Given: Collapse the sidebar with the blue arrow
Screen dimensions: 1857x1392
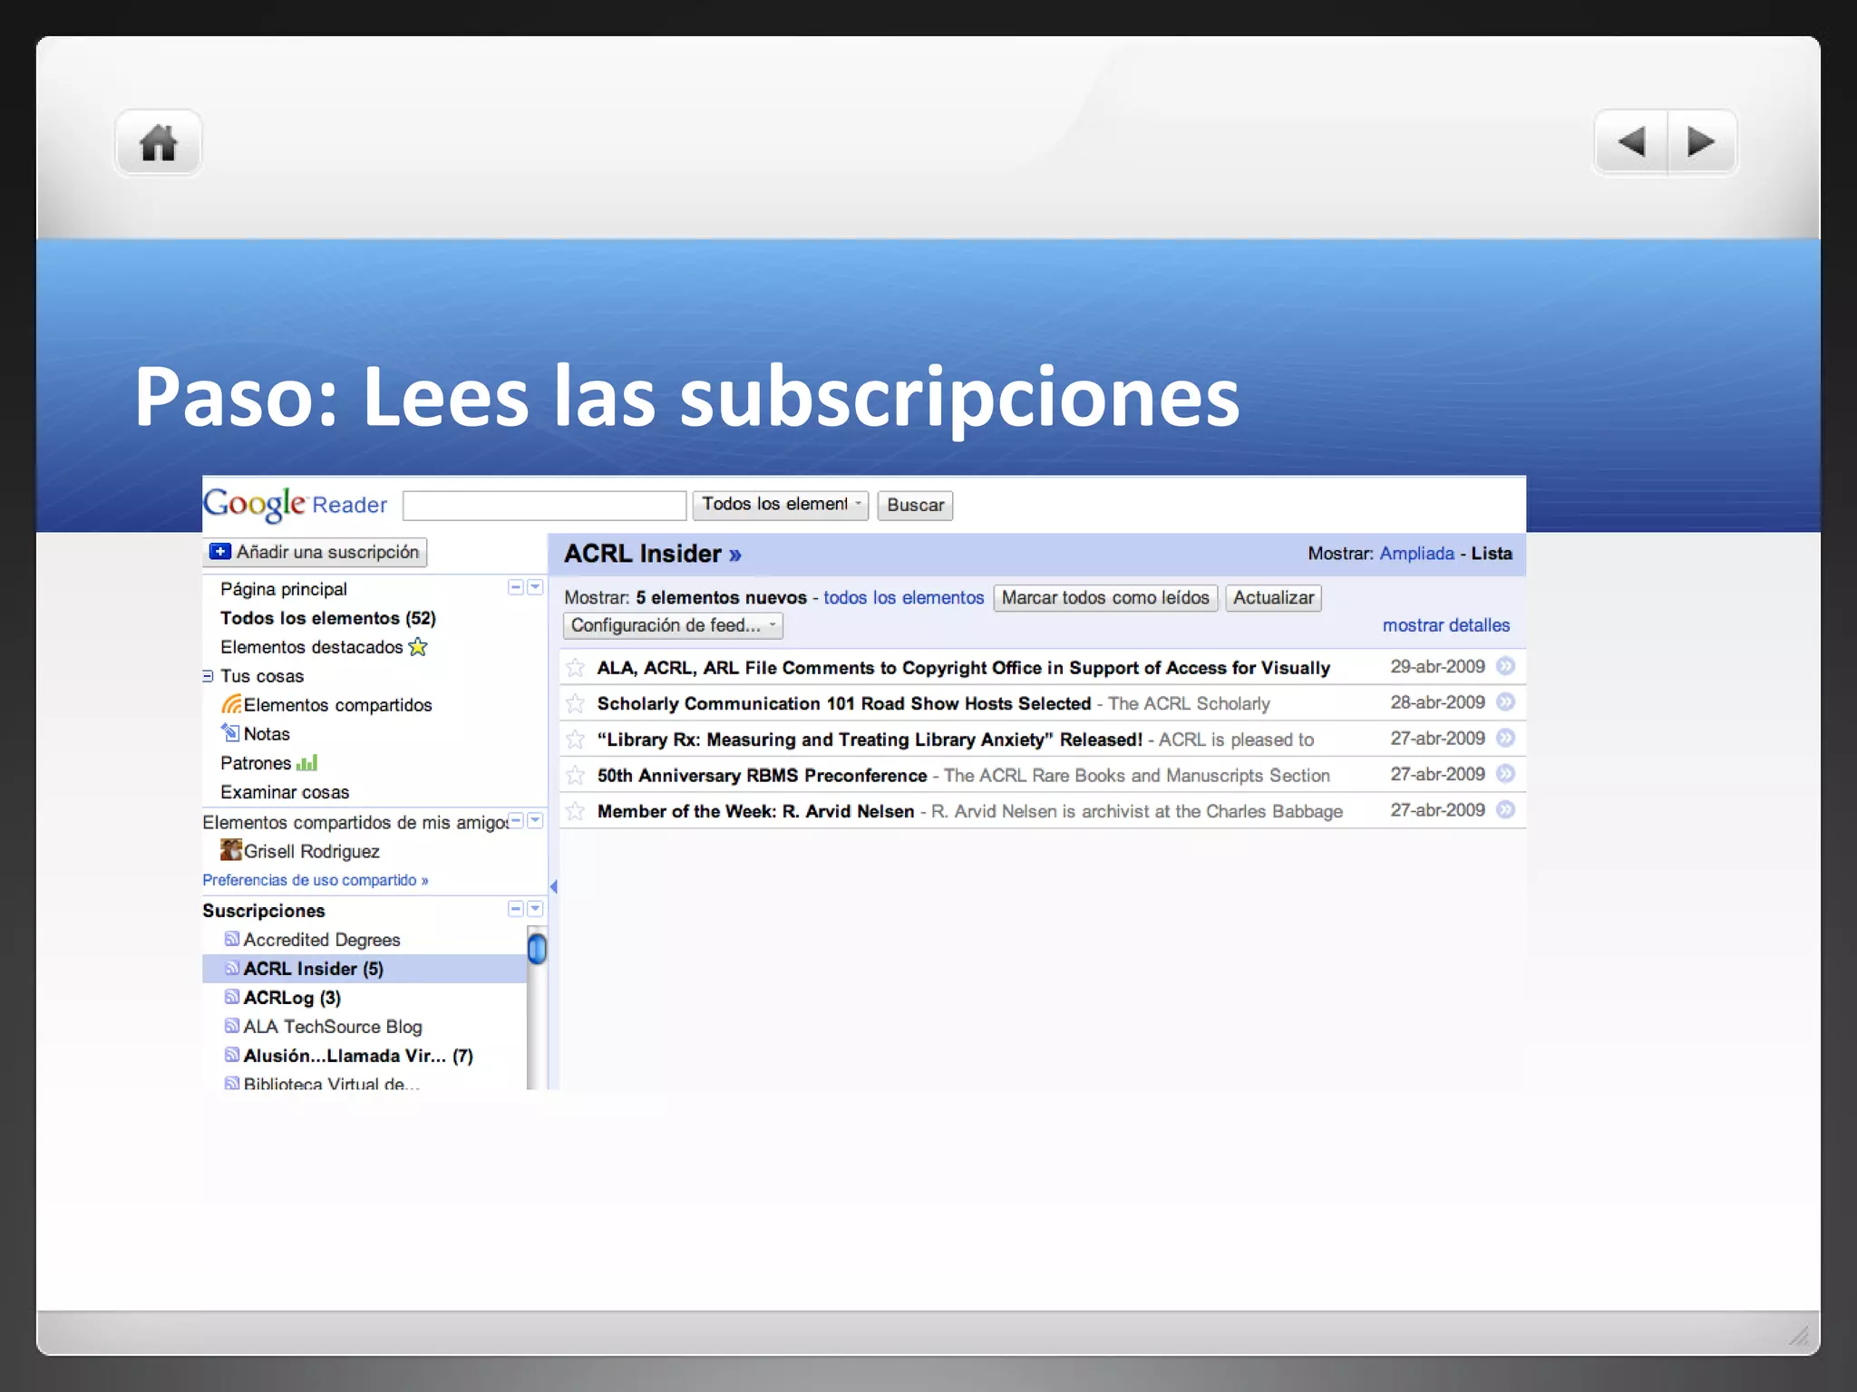Looking at the screenshot, I should 553,886.
